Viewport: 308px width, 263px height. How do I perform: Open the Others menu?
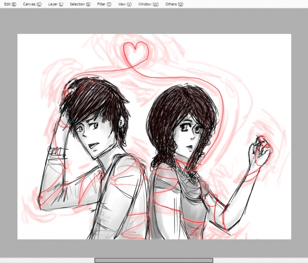tap(174, 4)
